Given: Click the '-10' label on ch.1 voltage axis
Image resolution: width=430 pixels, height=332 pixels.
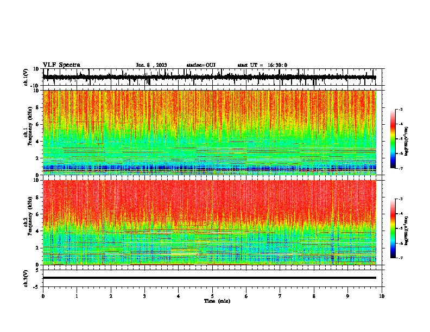Looking at the screenshot, I should coord(35,86).
